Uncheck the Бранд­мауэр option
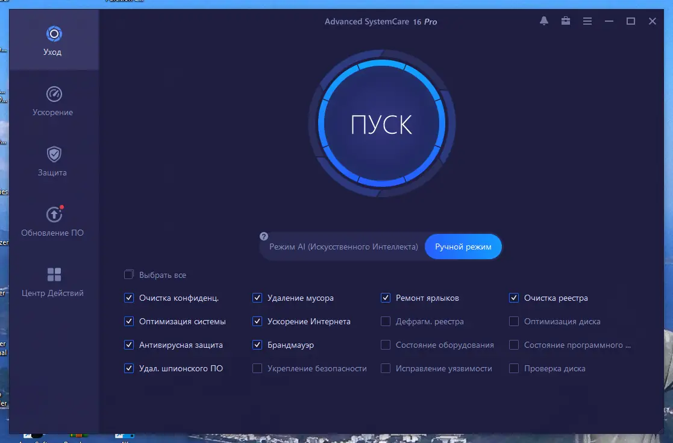This screenshot has height=443, width=673. 257,345
